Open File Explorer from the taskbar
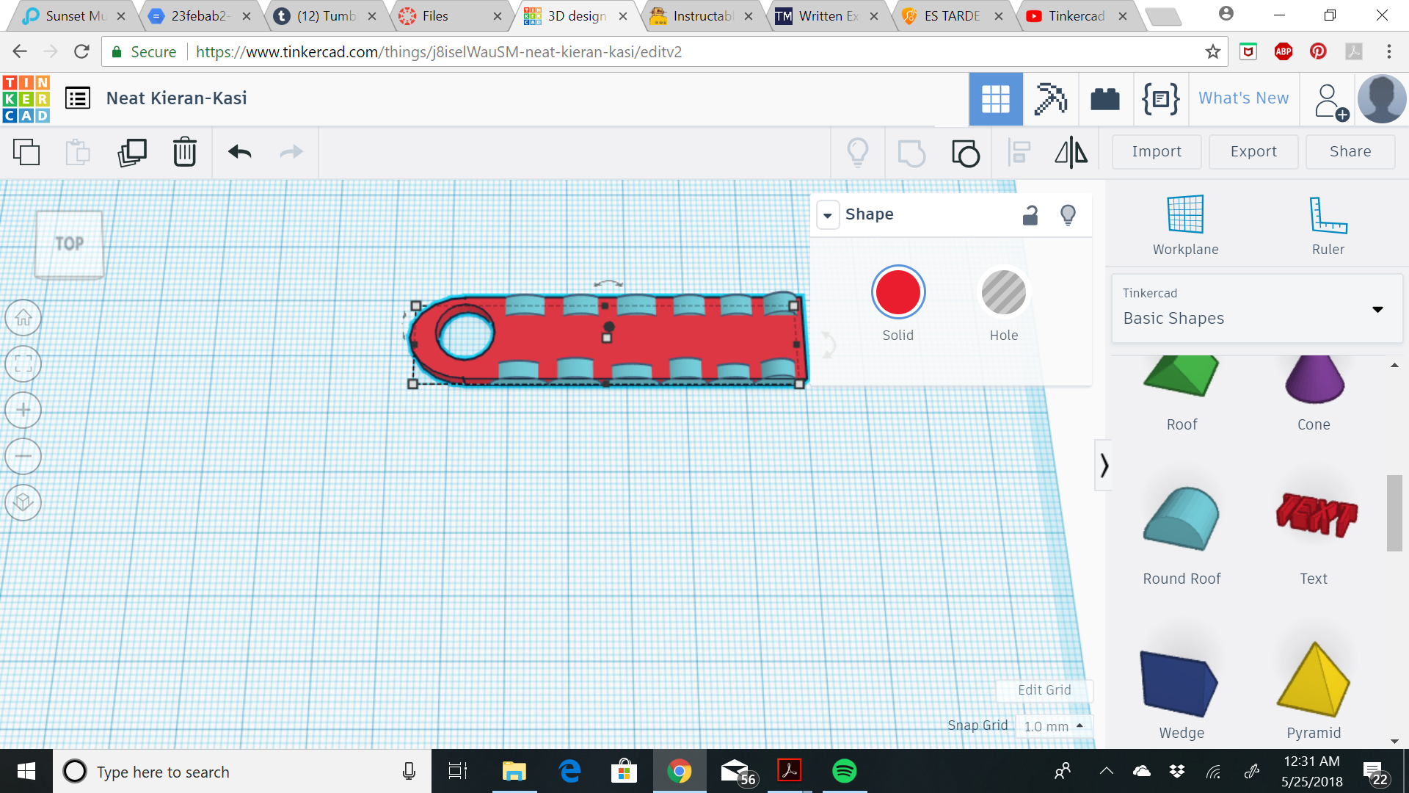Screen dimensions: 1409x793 tap(514, 771)
